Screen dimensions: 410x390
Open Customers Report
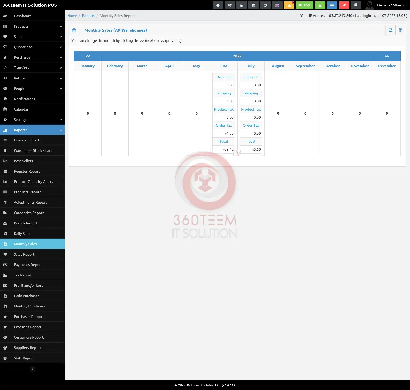(32, 337)
